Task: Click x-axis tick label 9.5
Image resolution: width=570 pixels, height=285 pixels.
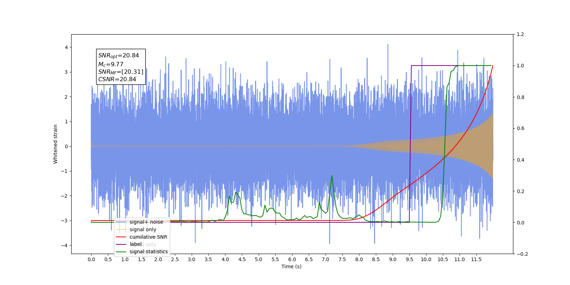Action: (x=409, y=259)
